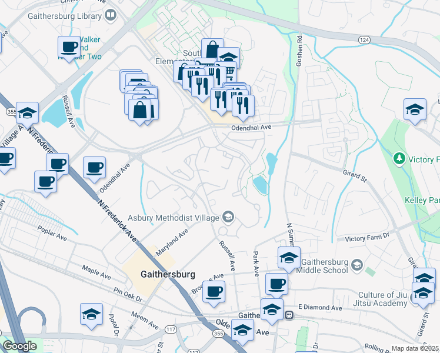This screenshot has width=440, height=353.
Task: Select the Maple Ave street label
Action: click(96, 272)
